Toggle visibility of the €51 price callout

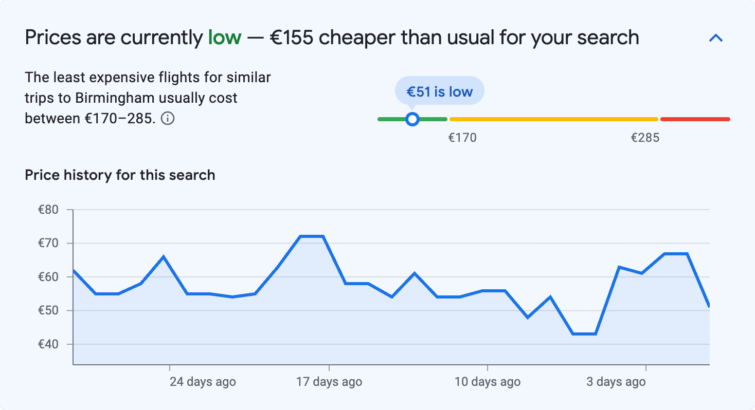439,91
